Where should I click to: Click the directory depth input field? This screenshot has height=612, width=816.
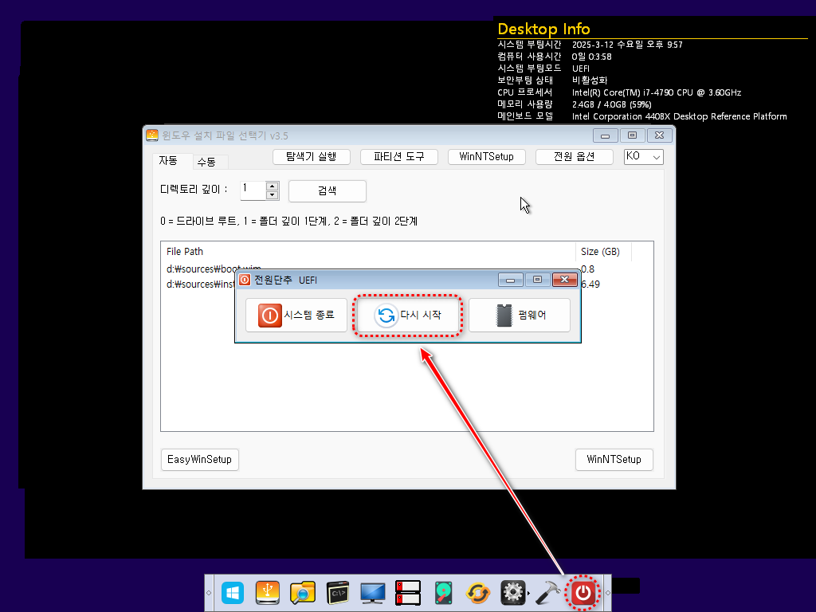[253, 190]
